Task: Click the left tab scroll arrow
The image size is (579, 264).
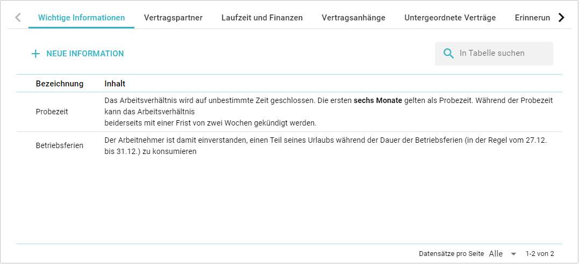Action: point(18,18)
